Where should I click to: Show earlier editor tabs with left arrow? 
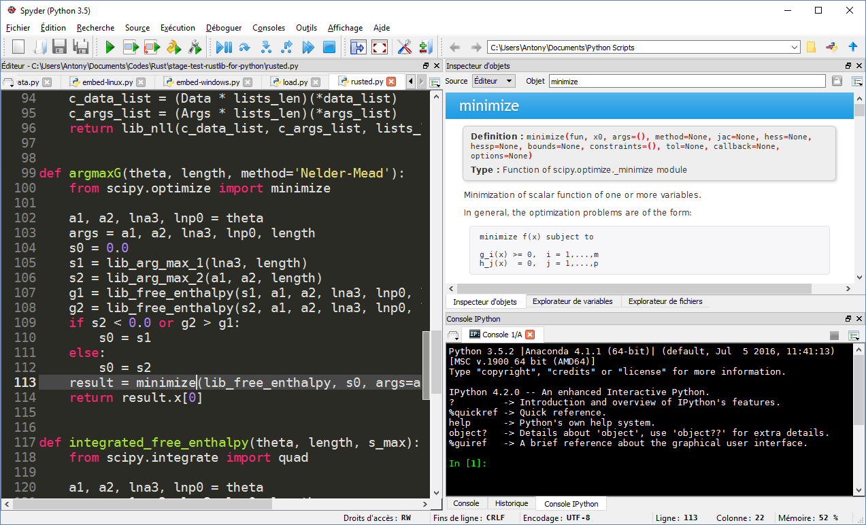(410, 82)
